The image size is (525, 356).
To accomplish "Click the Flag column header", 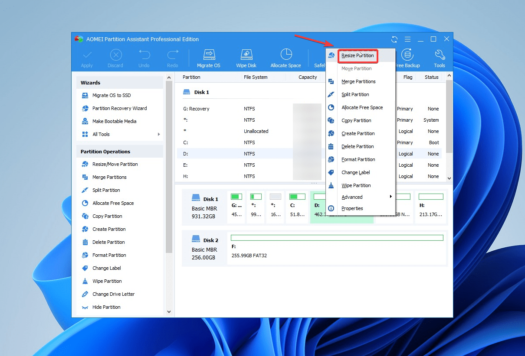I will [408, 77].
